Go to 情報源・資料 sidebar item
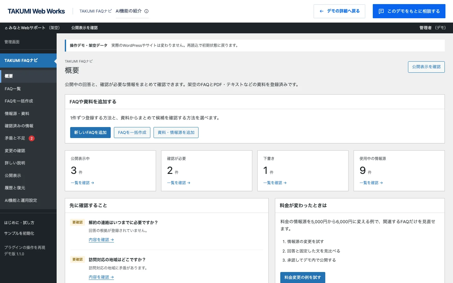 point(28,114)
